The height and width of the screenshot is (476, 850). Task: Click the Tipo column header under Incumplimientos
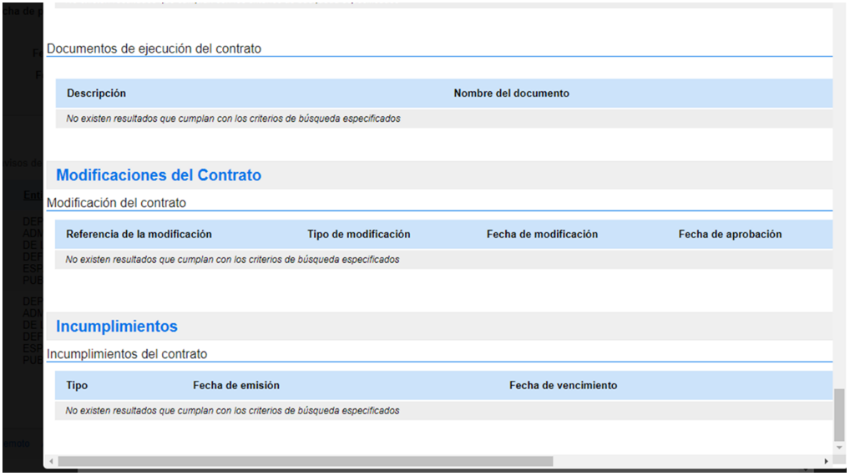click(x=77, y=386)
